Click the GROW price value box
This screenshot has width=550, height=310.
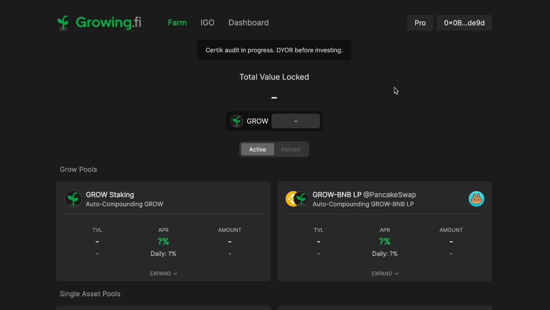pos(296,121)
